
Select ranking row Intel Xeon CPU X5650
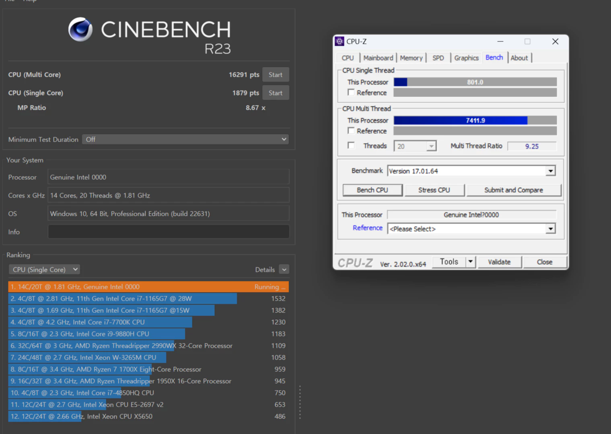148,416
